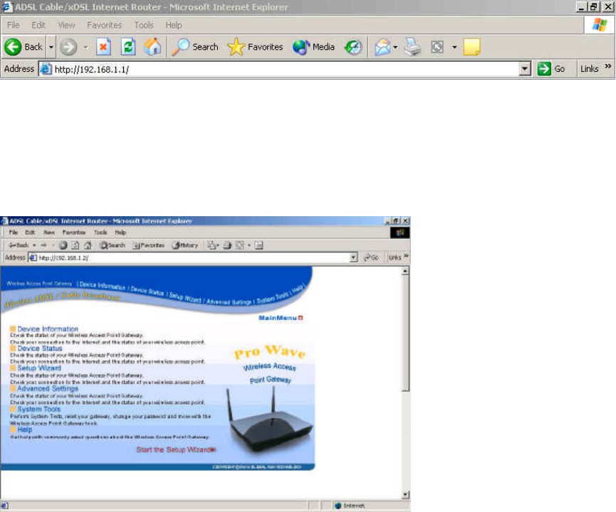The height and width of the screenshot is (512, 616).
Task: Click Home icon in lower window toolbar
Action: [88, 245]
